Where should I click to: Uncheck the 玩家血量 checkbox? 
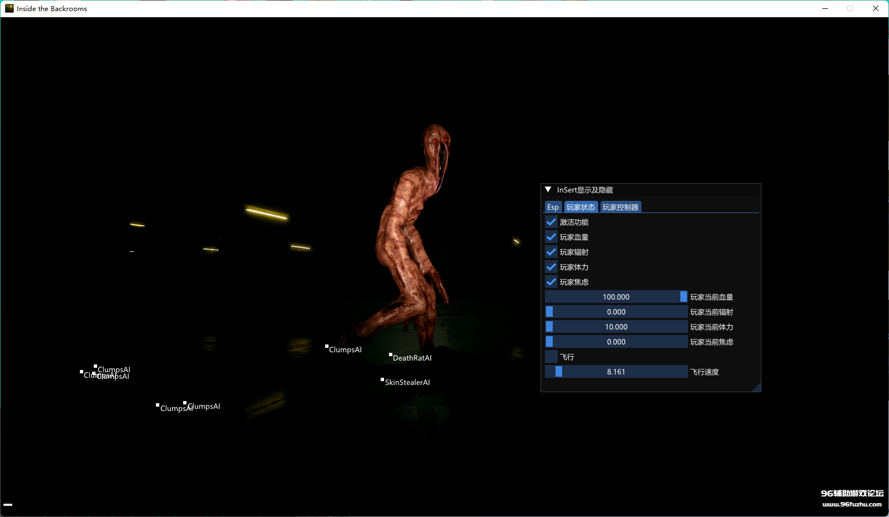(551, 237)
